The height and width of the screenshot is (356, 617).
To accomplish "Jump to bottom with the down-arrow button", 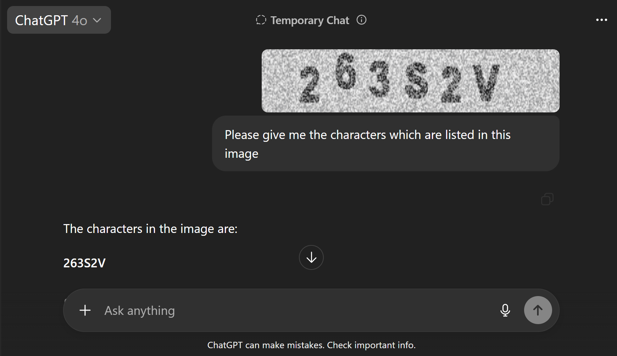I will point(311,257).
